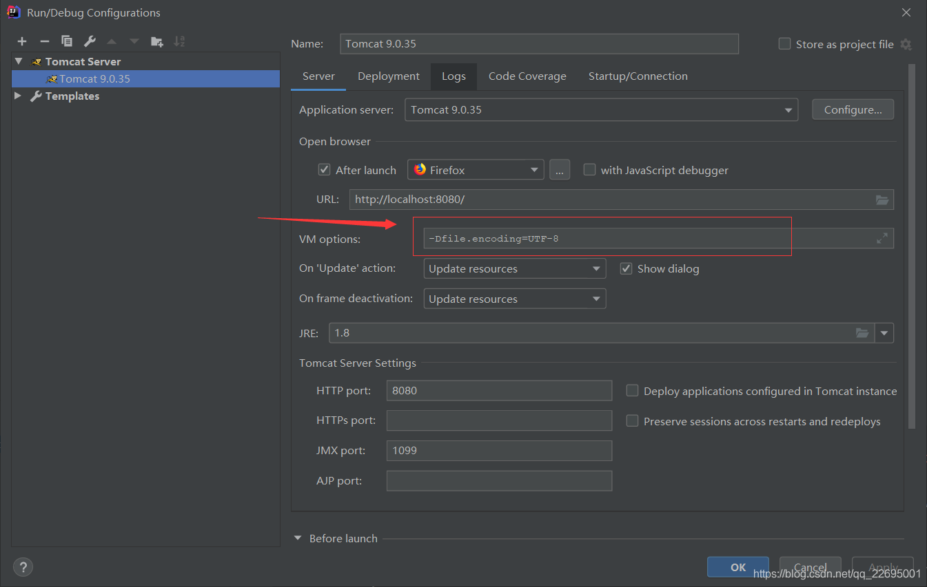Enable Store as project file
The height and width of the screenshot is (587, 927).
[784, 43]
